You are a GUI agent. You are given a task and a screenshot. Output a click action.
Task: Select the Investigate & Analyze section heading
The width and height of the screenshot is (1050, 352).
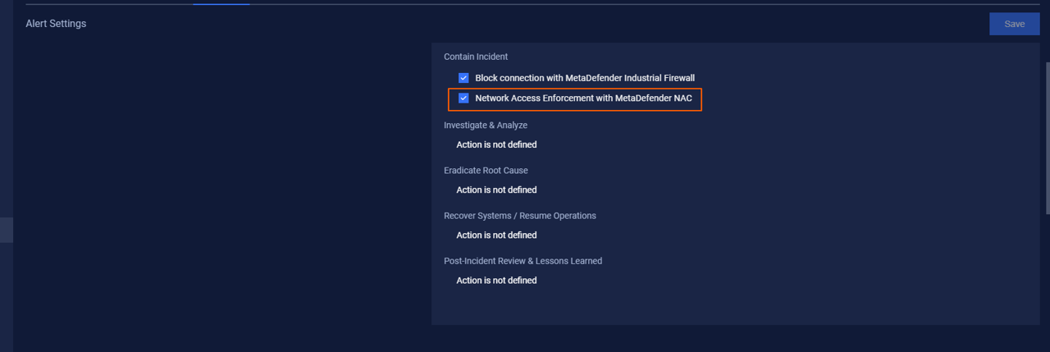(x=486, y=126)
